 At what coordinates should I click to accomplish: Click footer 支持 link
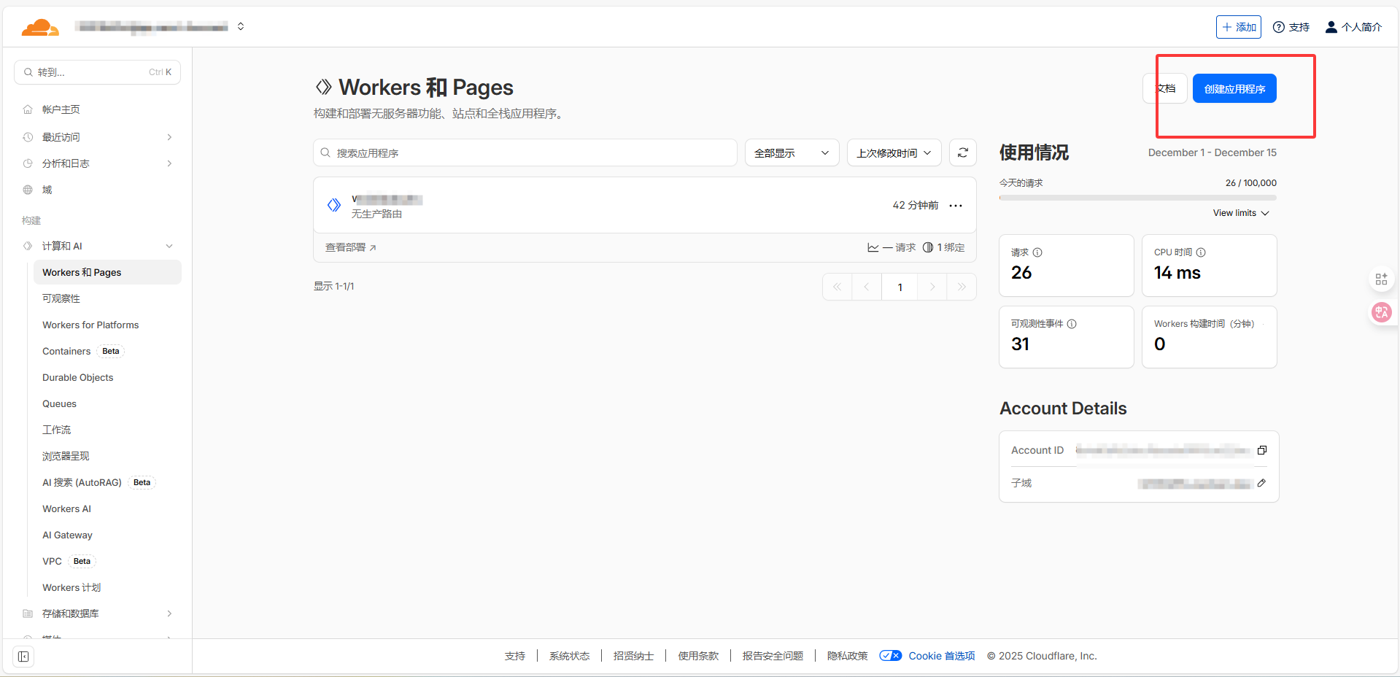tap(515, 656)
